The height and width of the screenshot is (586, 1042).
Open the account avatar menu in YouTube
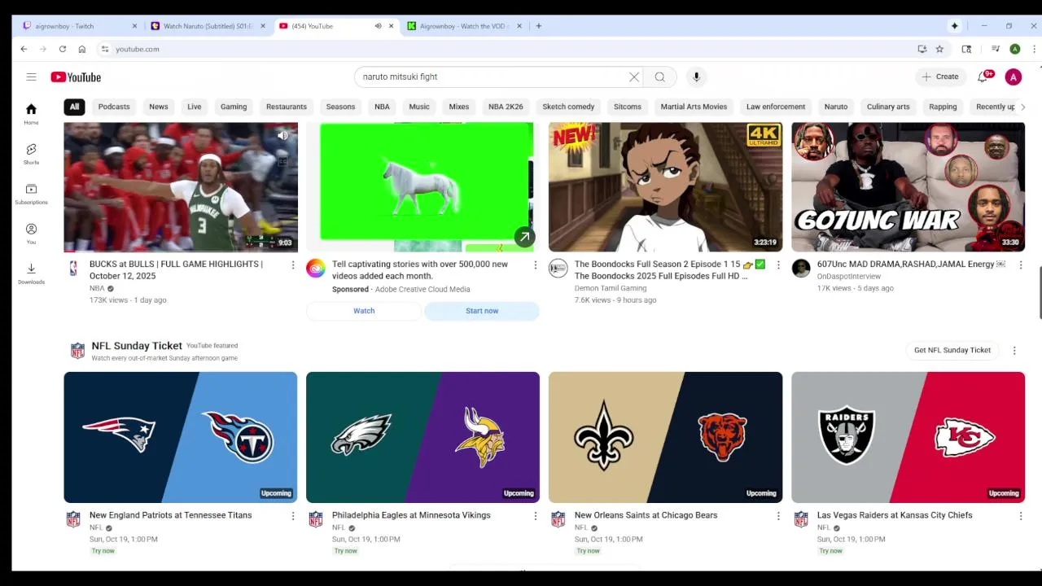coord(1014,77)
